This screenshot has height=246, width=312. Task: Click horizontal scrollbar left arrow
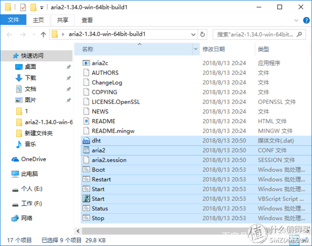coord(78,231)
